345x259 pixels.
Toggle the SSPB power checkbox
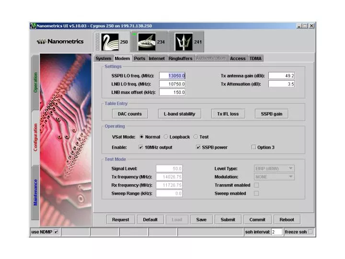[x=198, y=147]
